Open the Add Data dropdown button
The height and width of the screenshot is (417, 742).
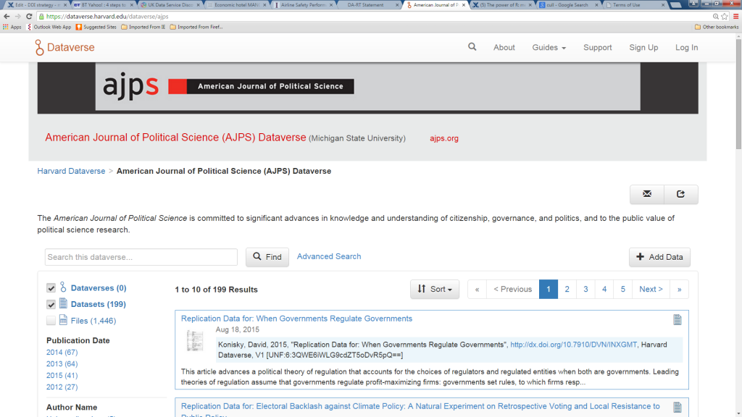(x=659, y=257)
